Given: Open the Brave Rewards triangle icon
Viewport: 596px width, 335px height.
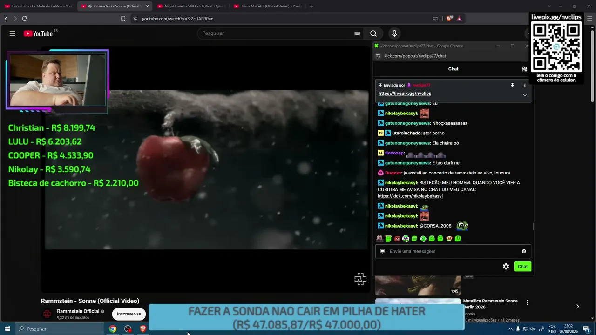Looking at the screenshot, I should click(x=459, y=19).
